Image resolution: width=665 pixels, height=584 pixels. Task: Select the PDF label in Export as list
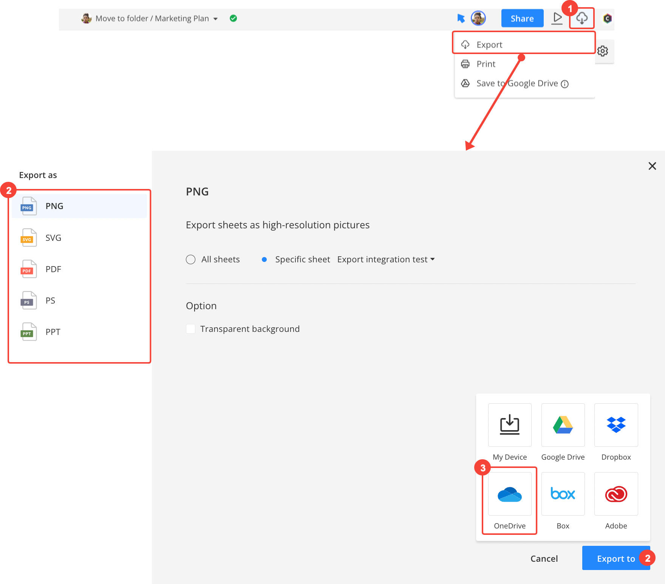point(53,269)
